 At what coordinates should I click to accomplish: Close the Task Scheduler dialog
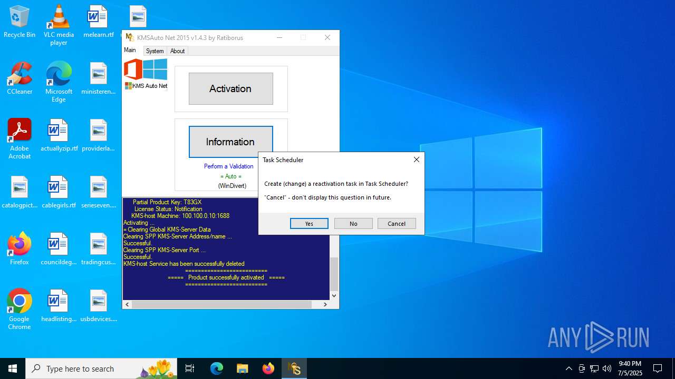point(416,159)
